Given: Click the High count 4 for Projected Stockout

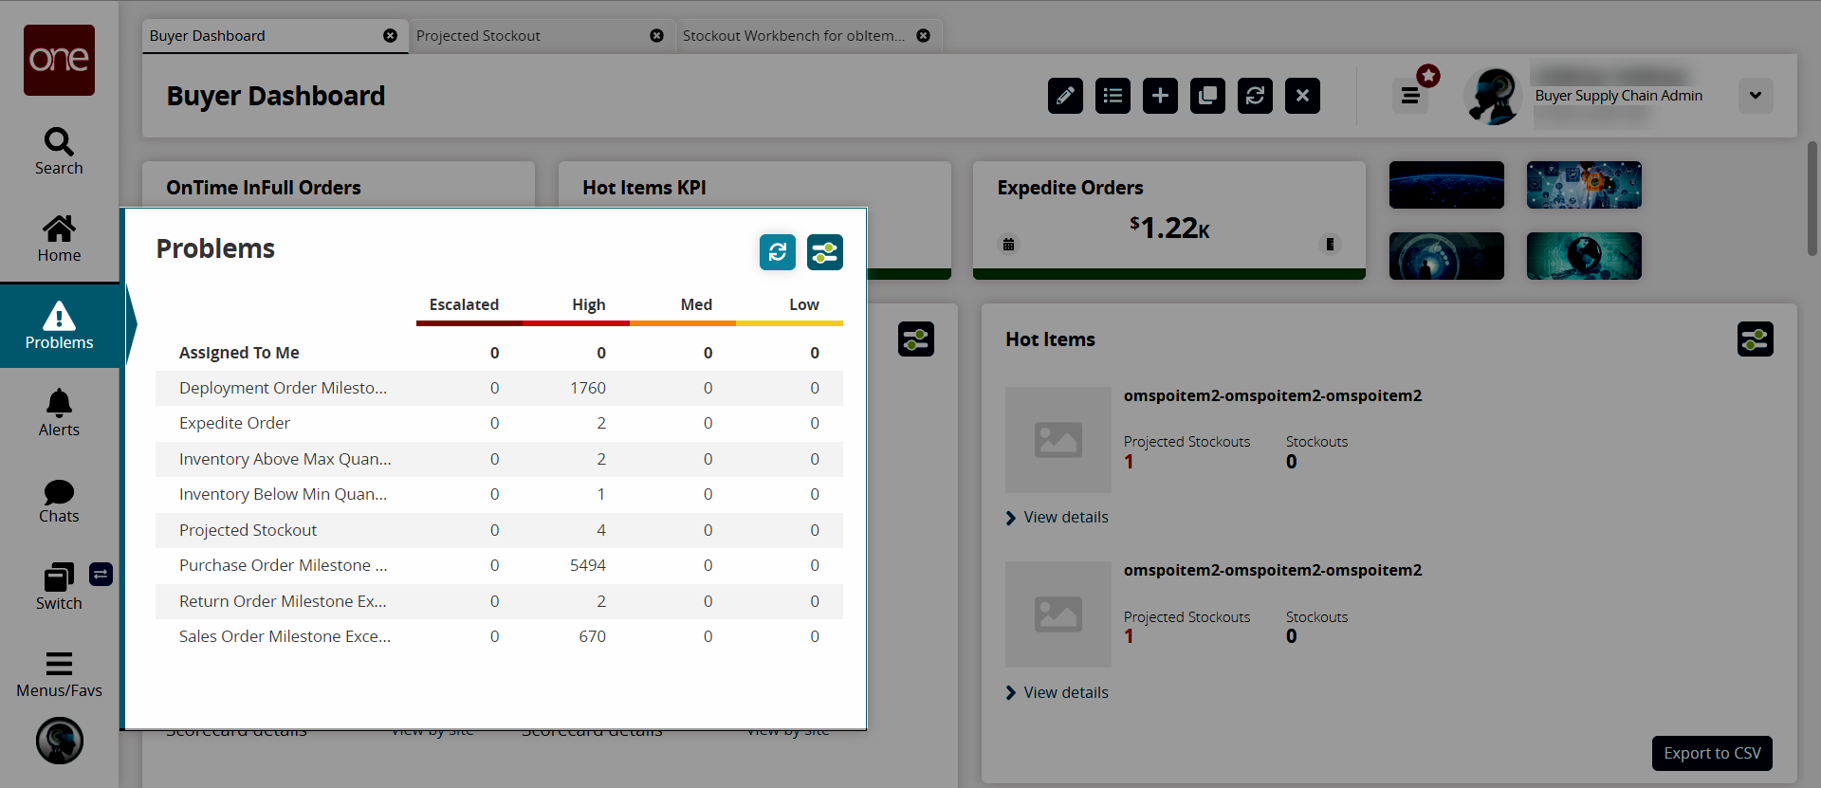Looking at the screenshot, I should (x=601, y=530).
